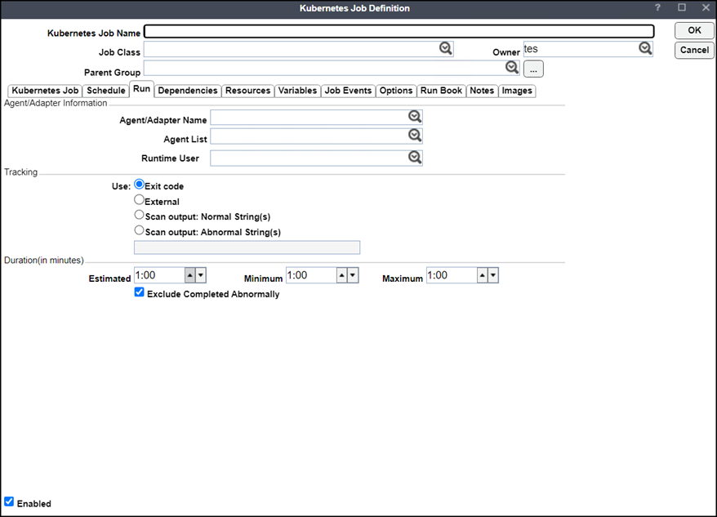Click into the Parent Group field
This screenshot has width=717, height=517.
pyautogui.click(x=332, y=68)
